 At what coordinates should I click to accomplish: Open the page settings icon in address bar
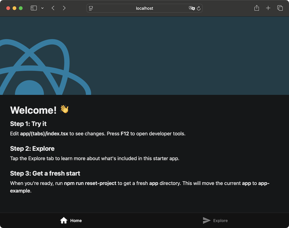point(91,8)
